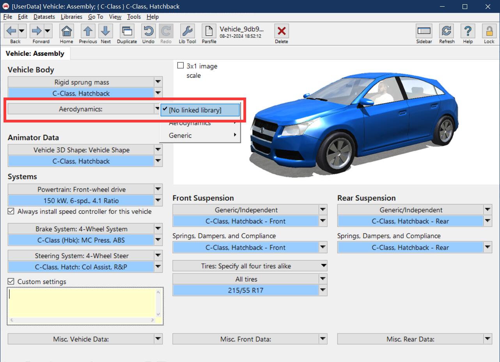Screen dimensions: 500x362
Task: Open the Datasets menu
Action: 44,17
